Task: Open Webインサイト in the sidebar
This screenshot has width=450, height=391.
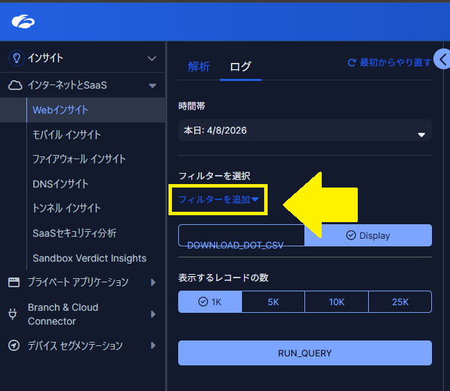Action: [x=83, y=110]
